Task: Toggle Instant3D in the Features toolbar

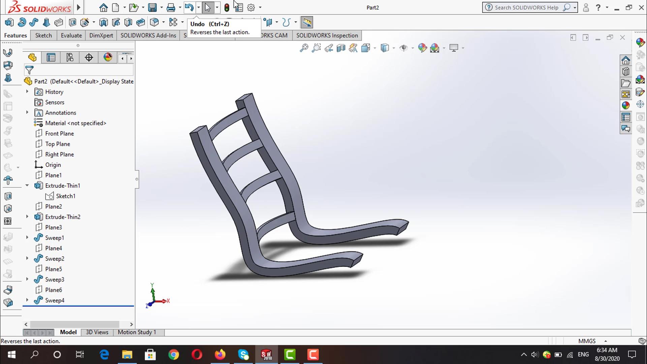Action: [x=307, y=22]
